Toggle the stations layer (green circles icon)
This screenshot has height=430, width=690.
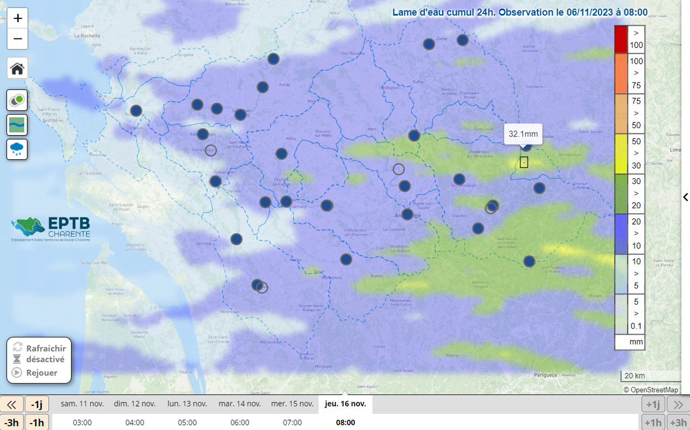(x=18, y=100)
